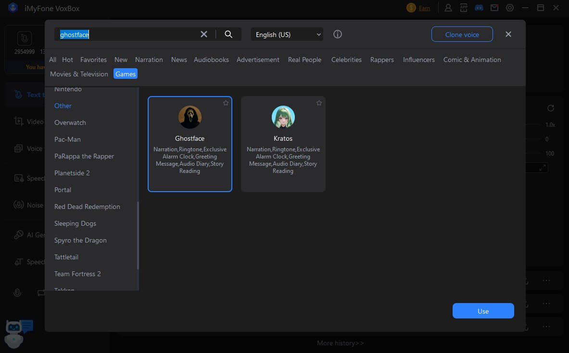Open the Earn link

point(424,8)
